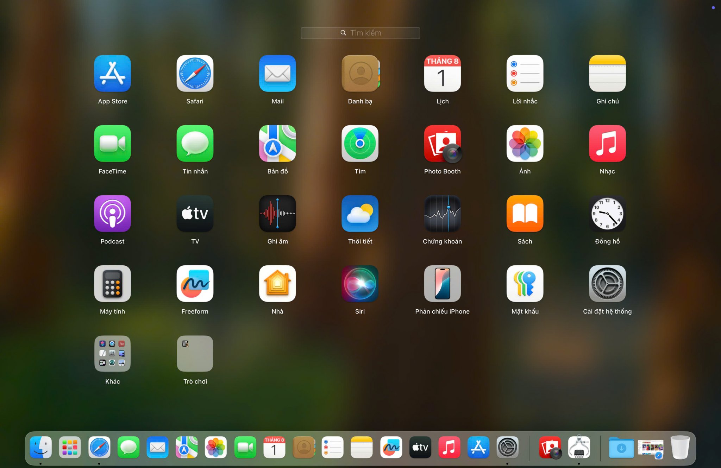Open Finder from the Dock
The height and width of the screenshot is (468, 721).
tap(41, 447)
